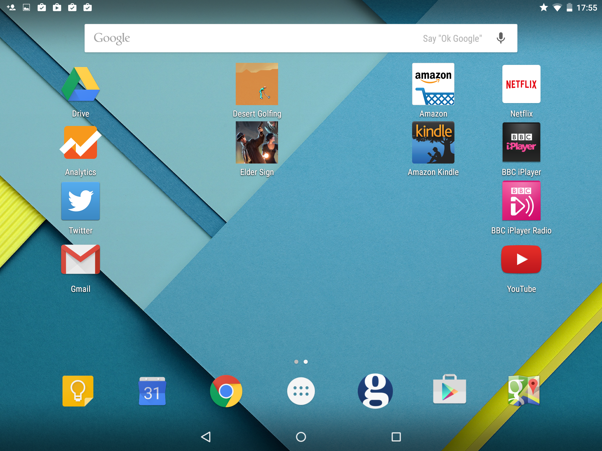
Task: Switch to the first home screen page dot
Action: (296, 362)
